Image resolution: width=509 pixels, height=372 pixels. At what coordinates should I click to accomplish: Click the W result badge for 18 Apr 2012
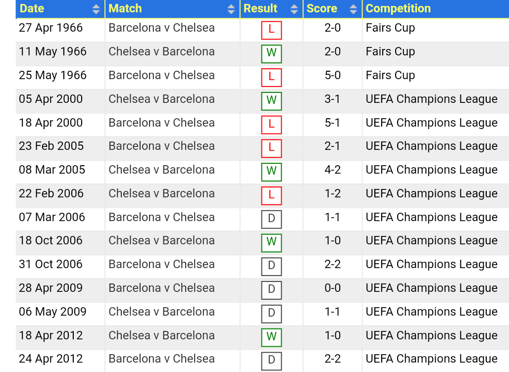(x=271, y=338)
